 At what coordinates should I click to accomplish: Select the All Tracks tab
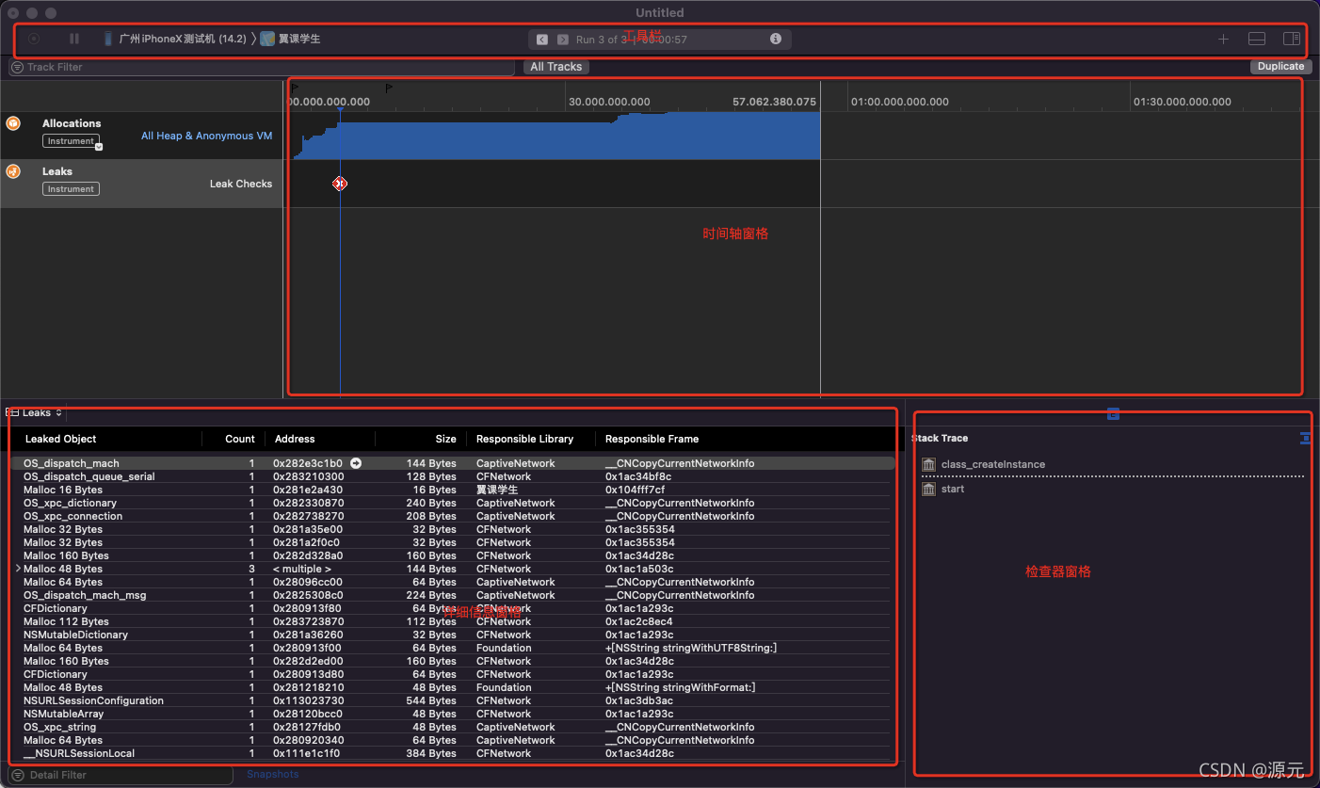[x=555, y=67]
